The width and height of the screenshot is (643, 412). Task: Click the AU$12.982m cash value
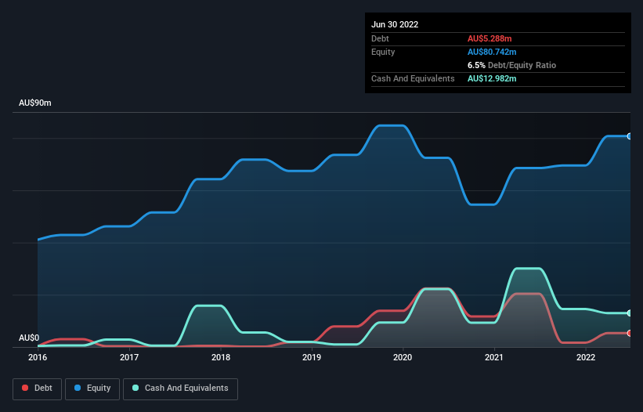pyautogui.click(x=492, y=78)
